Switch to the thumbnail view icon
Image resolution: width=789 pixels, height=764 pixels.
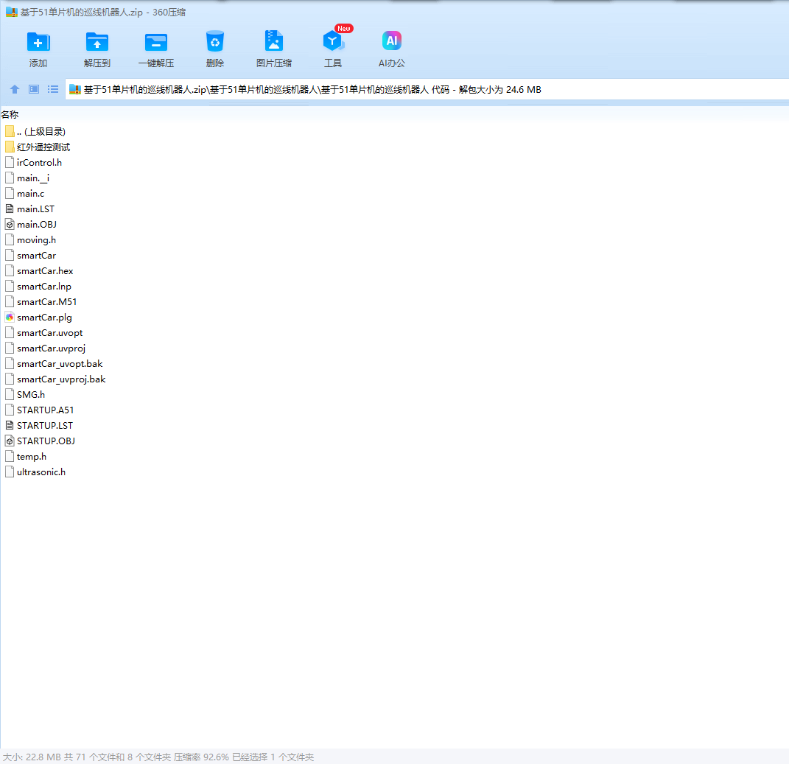coord(34,89)
